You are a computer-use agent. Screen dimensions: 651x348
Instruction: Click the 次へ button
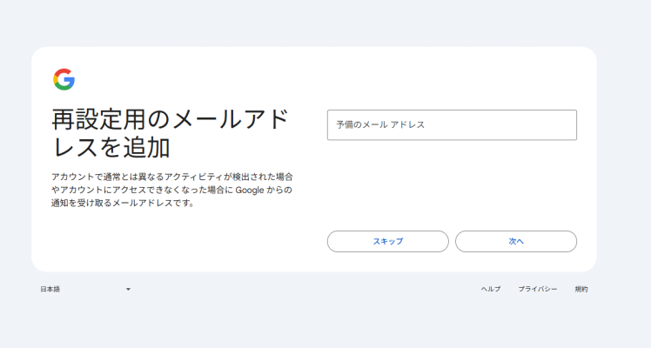[x=516, y=241]
